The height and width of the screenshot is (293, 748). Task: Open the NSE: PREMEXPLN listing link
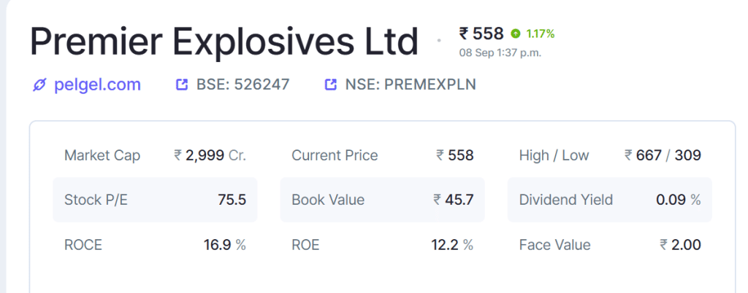401,85
